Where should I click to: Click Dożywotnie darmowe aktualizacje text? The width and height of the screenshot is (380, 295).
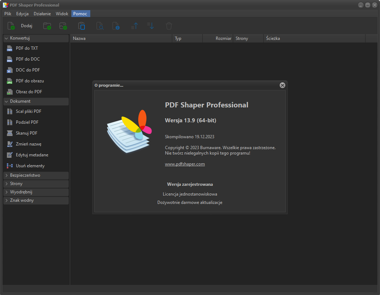tap(190, 202)
